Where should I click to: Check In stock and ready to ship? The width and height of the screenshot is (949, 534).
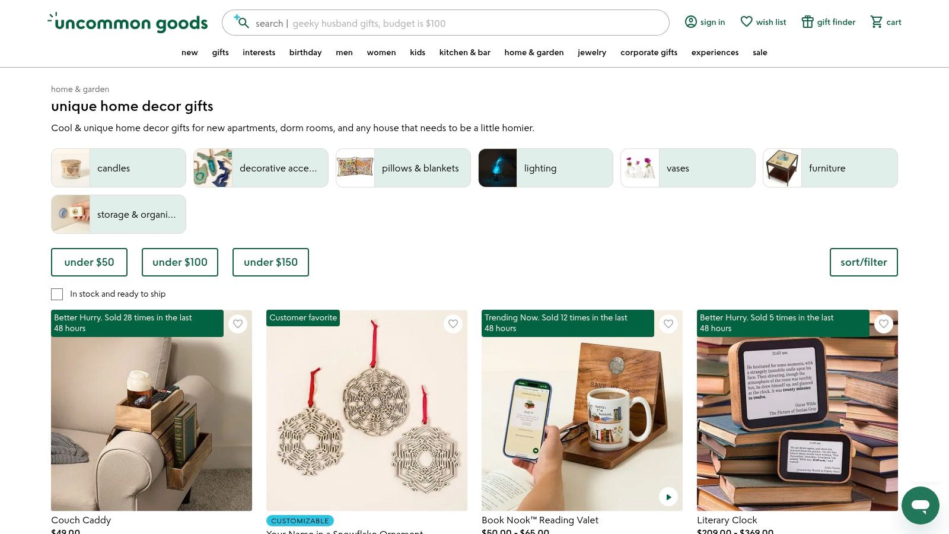(57, 294)
